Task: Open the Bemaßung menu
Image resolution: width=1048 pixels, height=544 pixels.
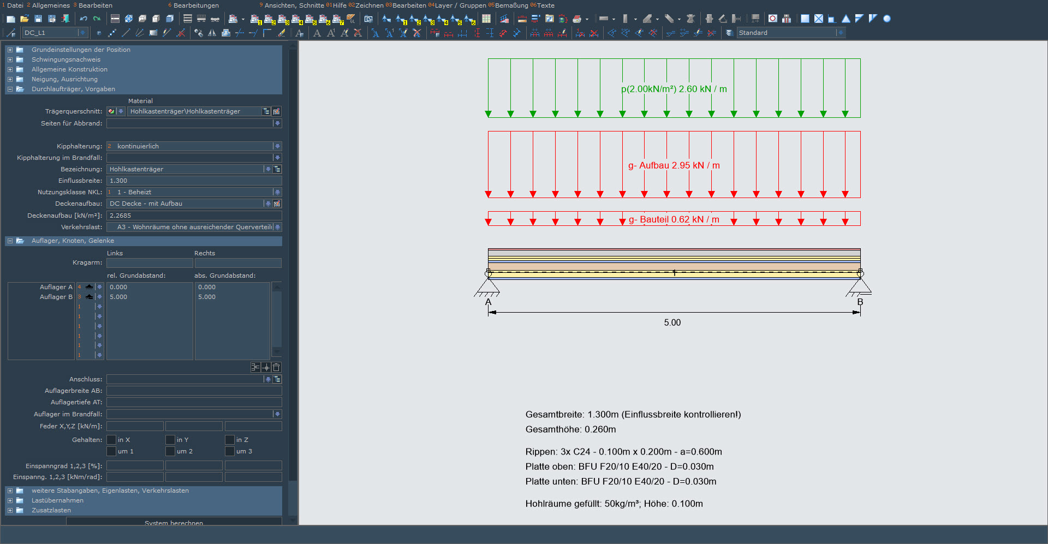Action: (x=511, y=5)
